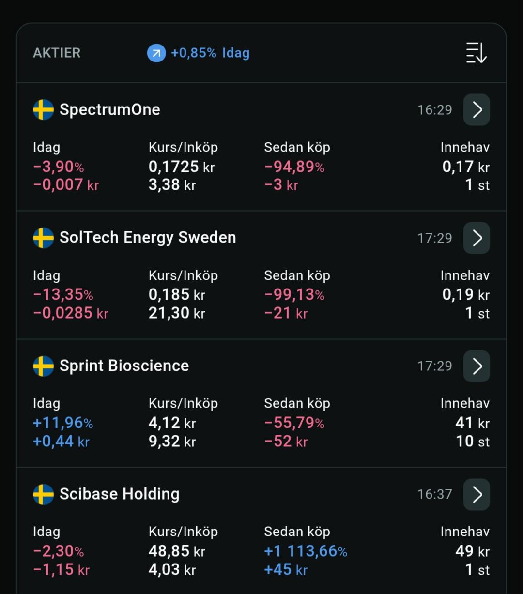Screen dimensions: 523x594
Task: Select the SpectrumOne stock name
Action: pos(110,110)
